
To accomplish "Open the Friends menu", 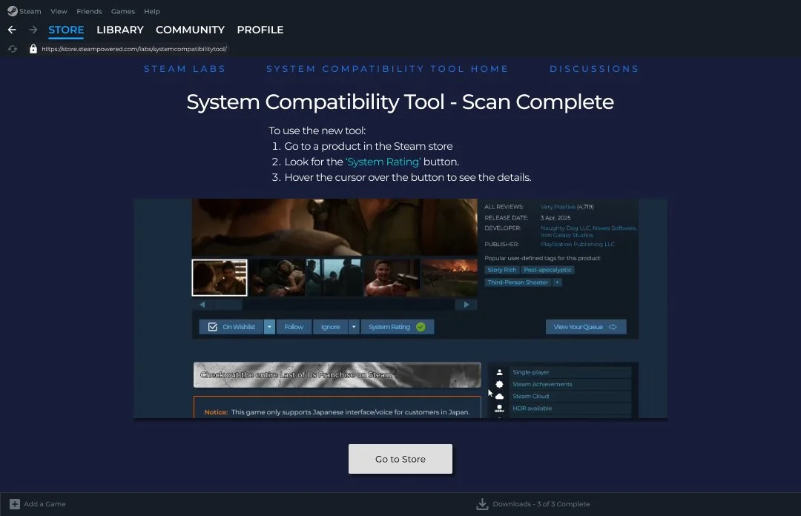I will 90,11.
